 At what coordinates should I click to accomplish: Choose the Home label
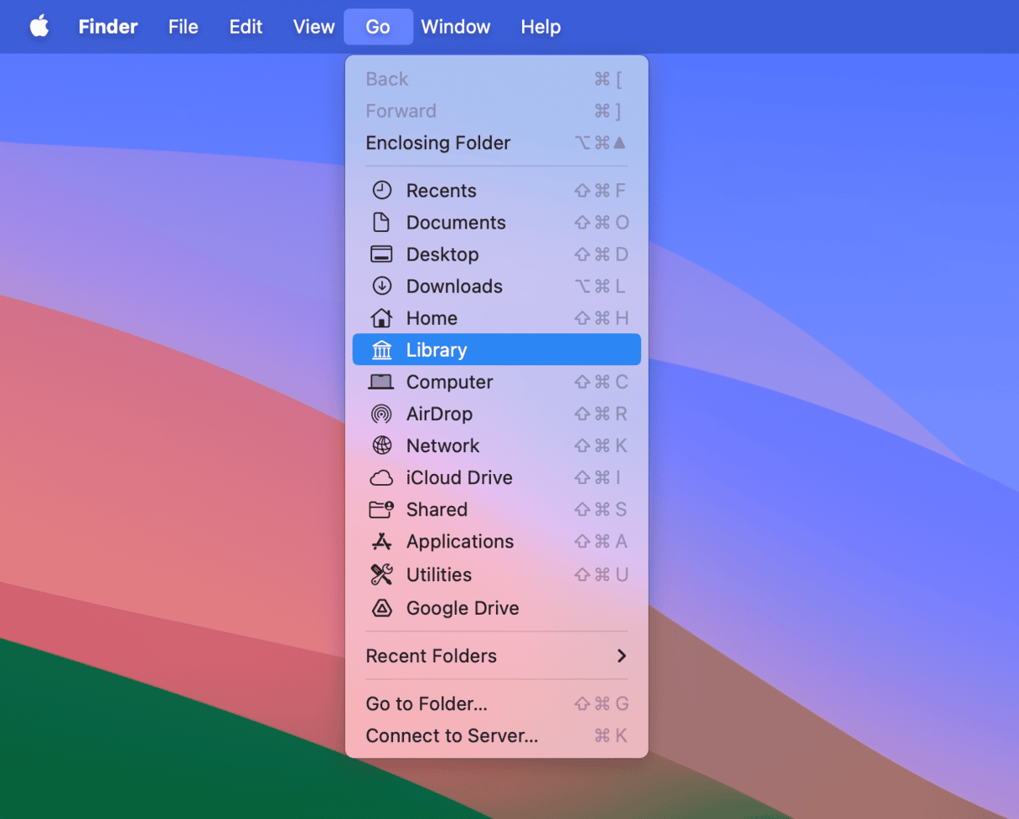(x=432, y=318)
